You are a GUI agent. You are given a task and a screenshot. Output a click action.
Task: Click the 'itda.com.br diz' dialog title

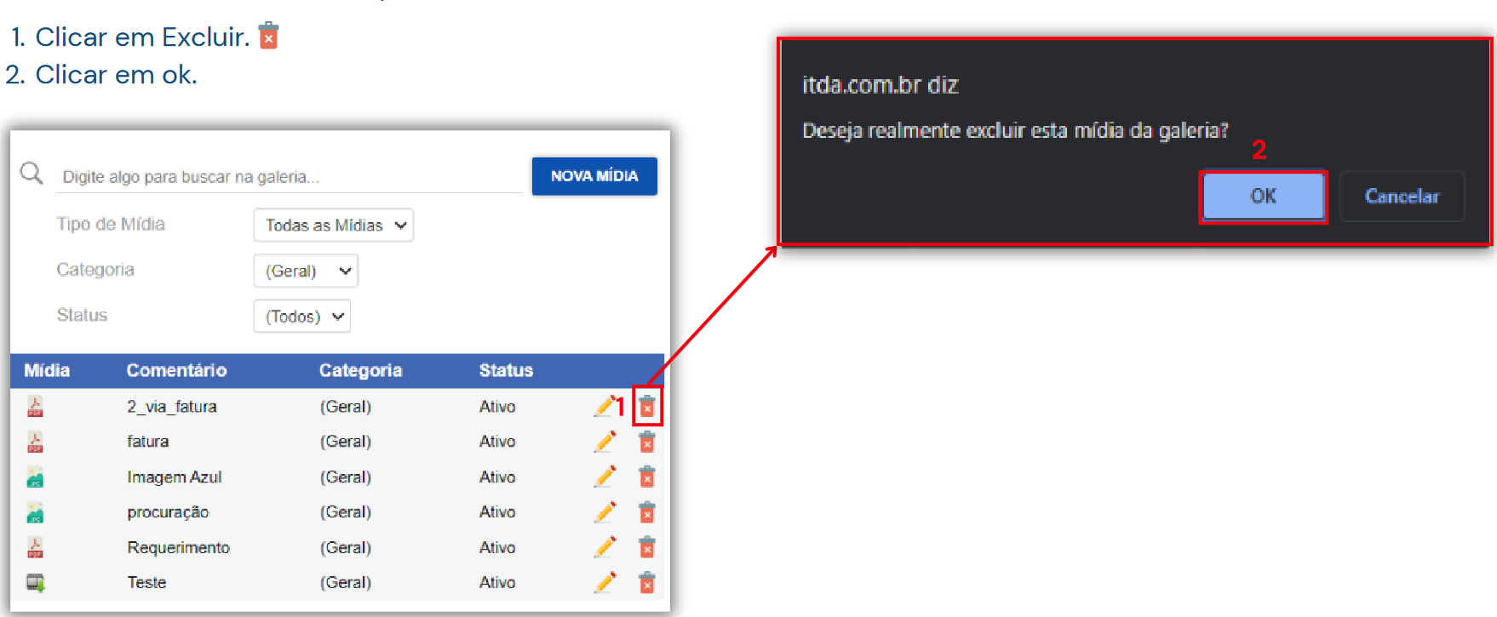click(880, 85)
